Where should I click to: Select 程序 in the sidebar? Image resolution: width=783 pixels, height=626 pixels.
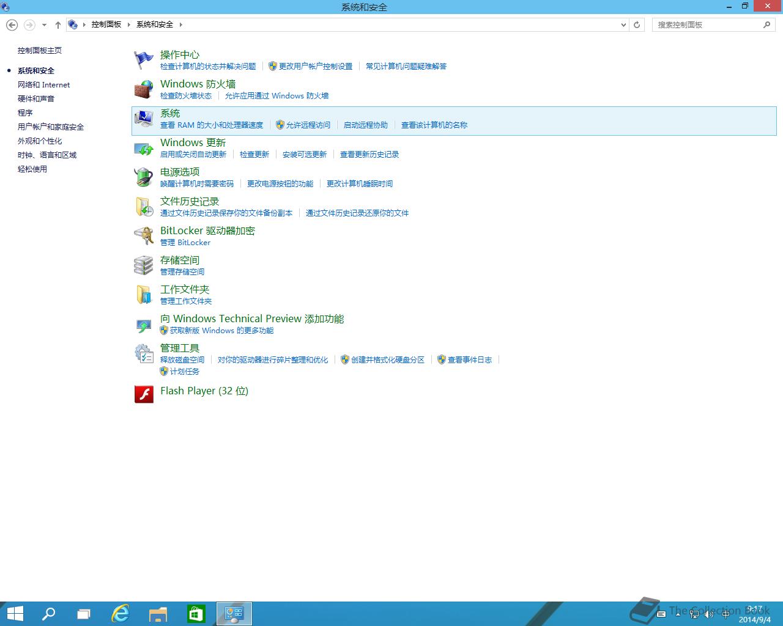coord(25,113)
